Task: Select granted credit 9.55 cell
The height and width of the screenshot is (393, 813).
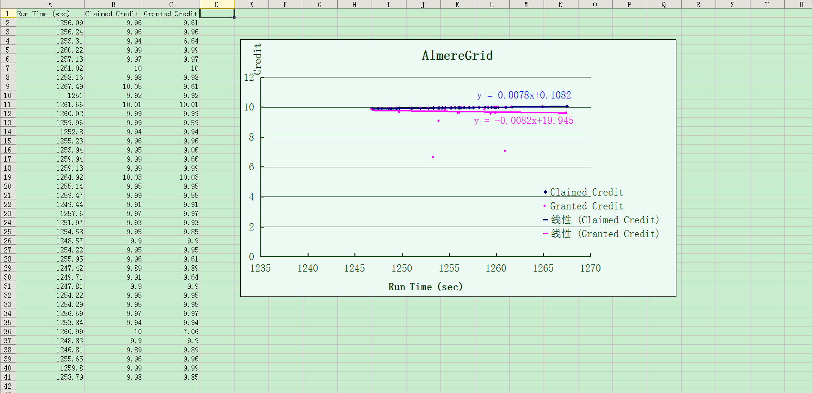Action: (171, 195)
